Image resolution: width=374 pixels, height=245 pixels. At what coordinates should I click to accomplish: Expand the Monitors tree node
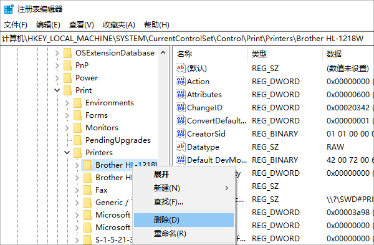point(67,128)
